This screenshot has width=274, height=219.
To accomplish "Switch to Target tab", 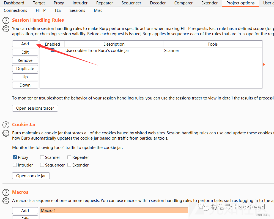I will pos(39,3).
